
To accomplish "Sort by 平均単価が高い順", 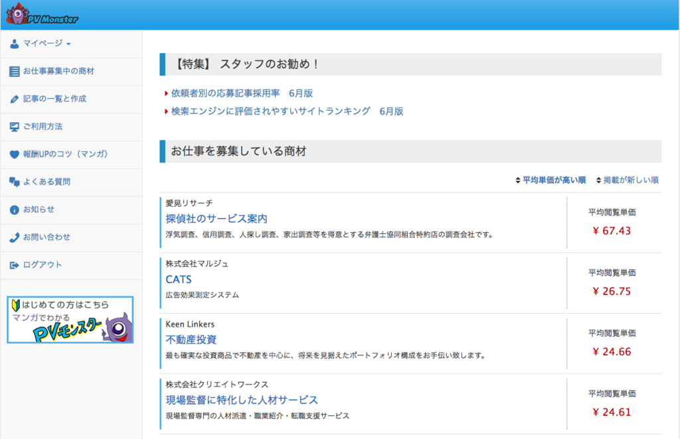I will click(x=554, y=180).
